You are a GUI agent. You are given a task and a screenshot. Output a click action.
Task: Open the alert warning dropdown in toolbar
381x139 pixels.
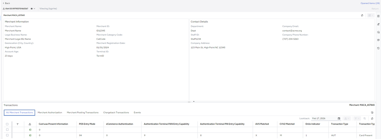point(347,119)
